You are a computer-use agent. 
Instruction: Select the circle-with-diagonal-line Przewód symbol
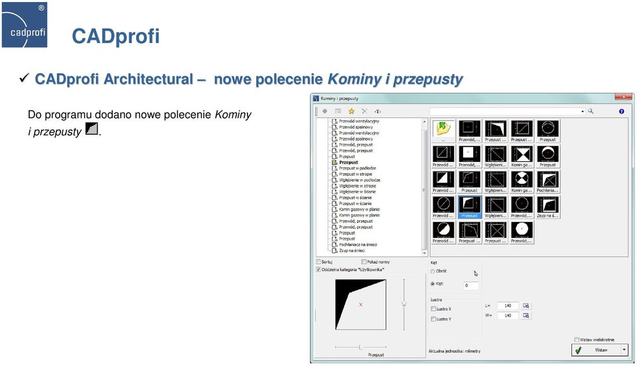pyautogui.click(x=443, y=208)
